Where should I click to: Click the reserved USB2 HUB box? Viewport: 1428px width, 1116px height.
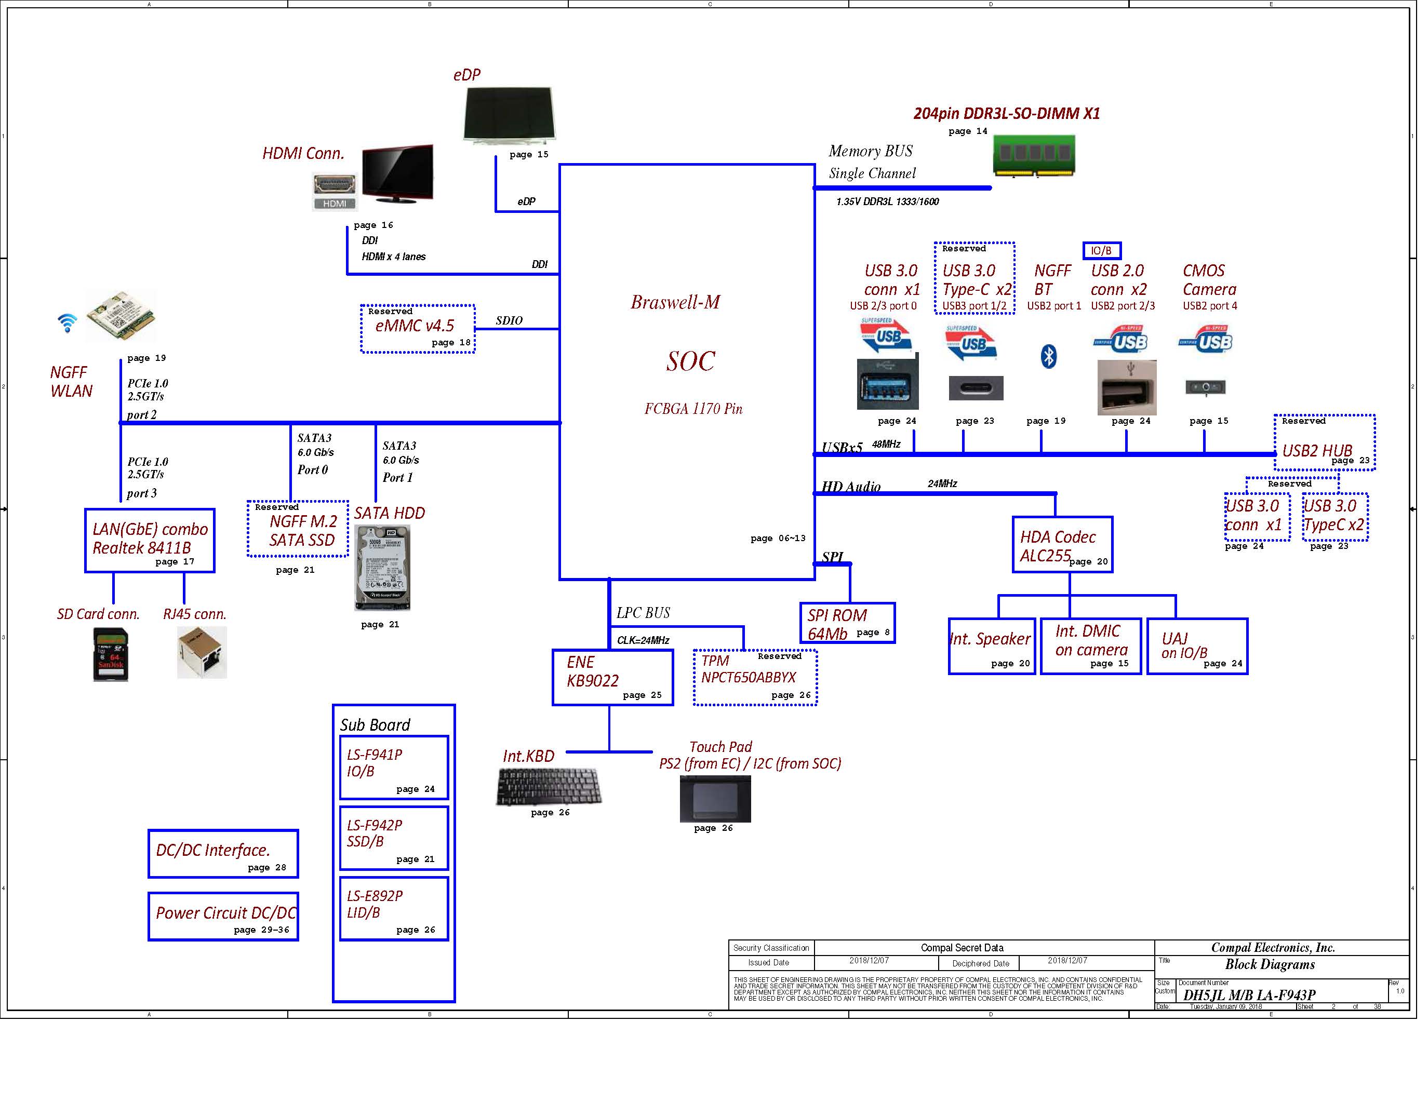(1324, 443)
